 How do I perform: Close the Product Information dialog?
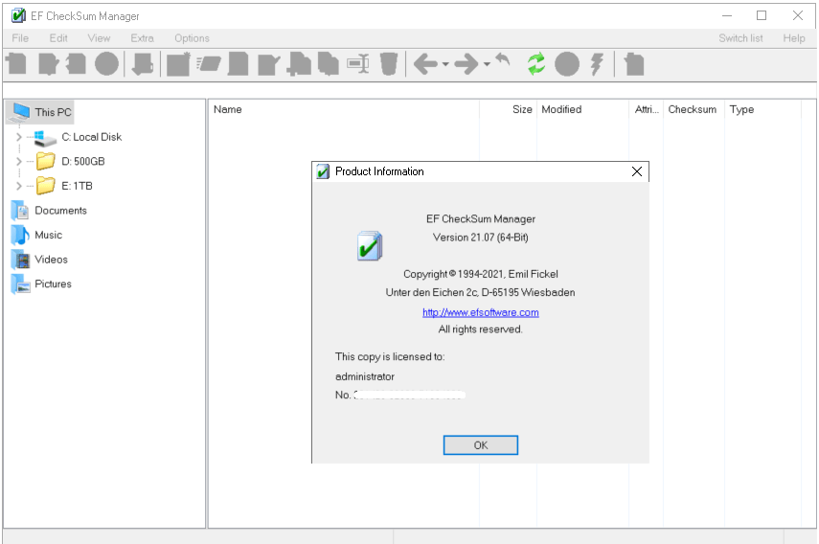click(x=637, y=171)
